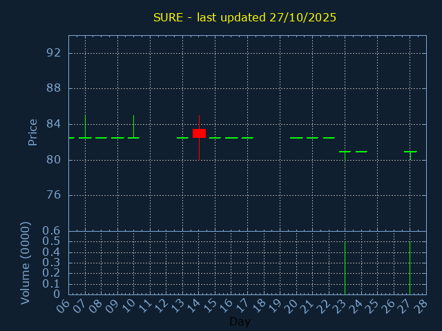Click the green price mark on day 24
Image resolution: width=442 pixels, height=331 pixels.
coord(361,152)
